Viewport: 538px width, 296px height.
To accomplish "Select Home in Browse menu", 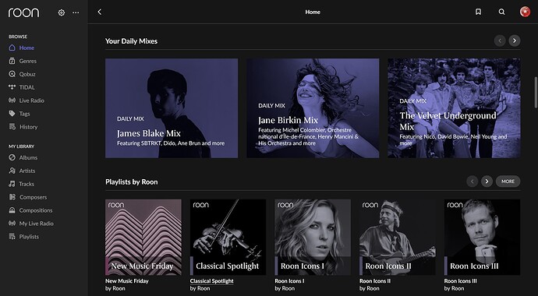I will (x=27, y=48).
